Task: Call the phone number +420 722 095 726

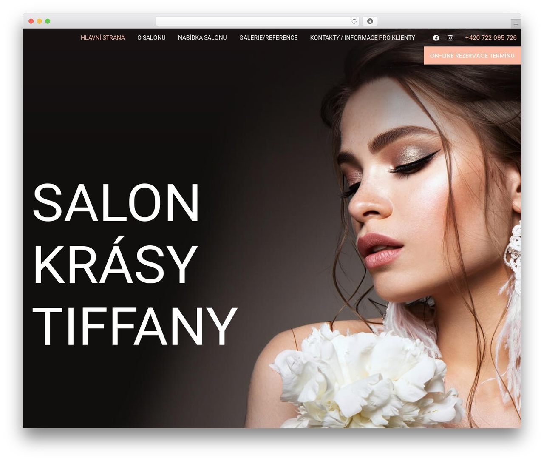Action: (x=491, y=38)
